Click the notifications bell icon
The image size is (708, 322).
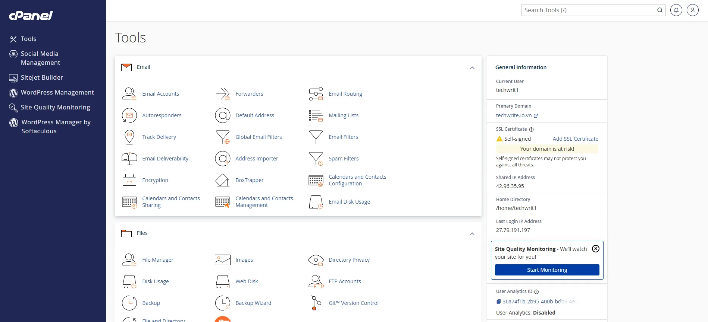point(676,10)
